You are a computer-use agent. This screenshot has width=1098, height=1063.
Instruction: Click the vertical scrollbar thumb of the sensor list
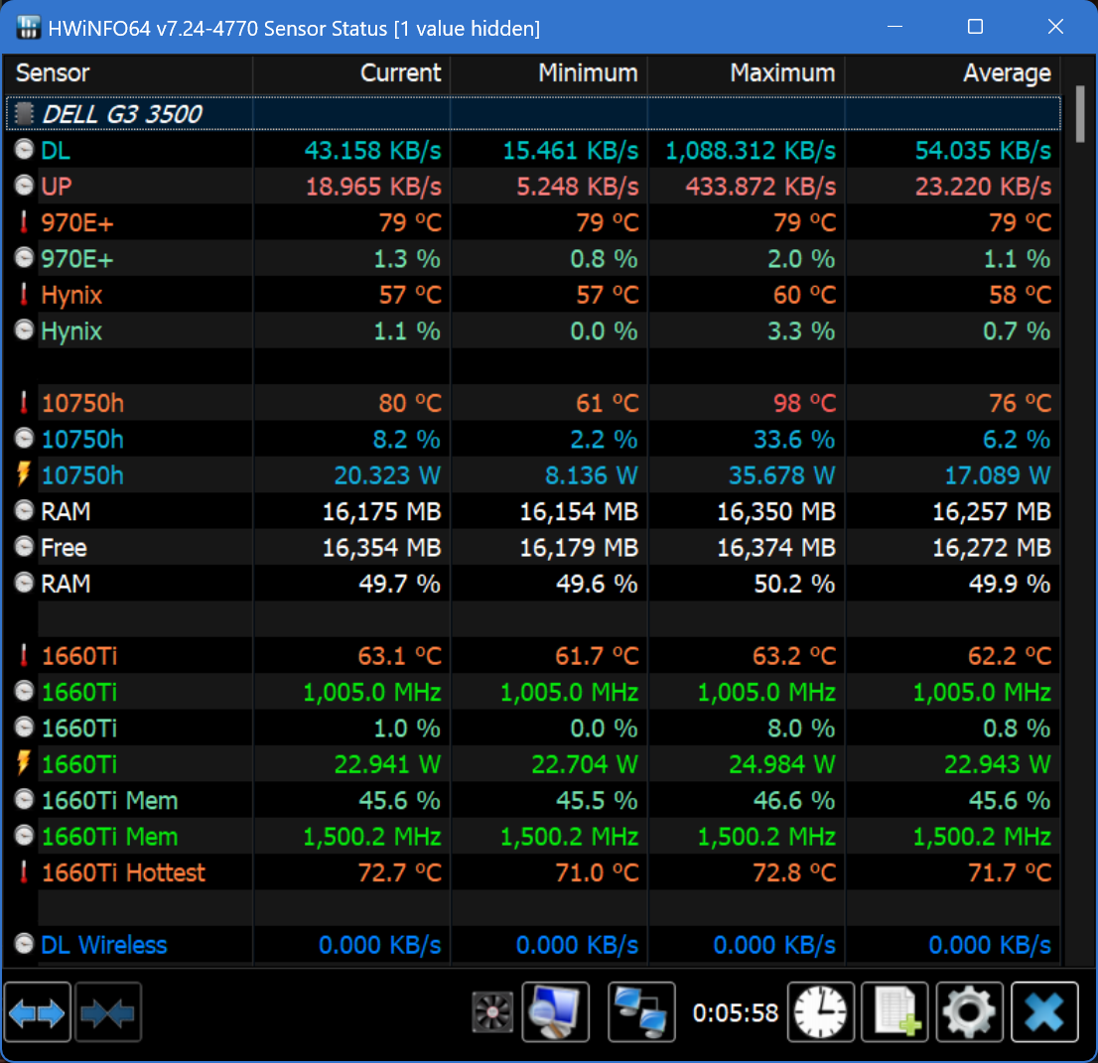[1080, 114]
